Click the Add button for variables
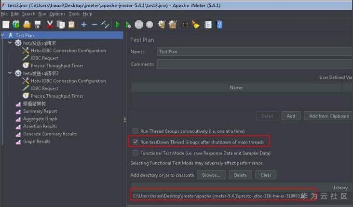Image resolution: width=353 pixels, height=207 pixels. tap(291, 116)
